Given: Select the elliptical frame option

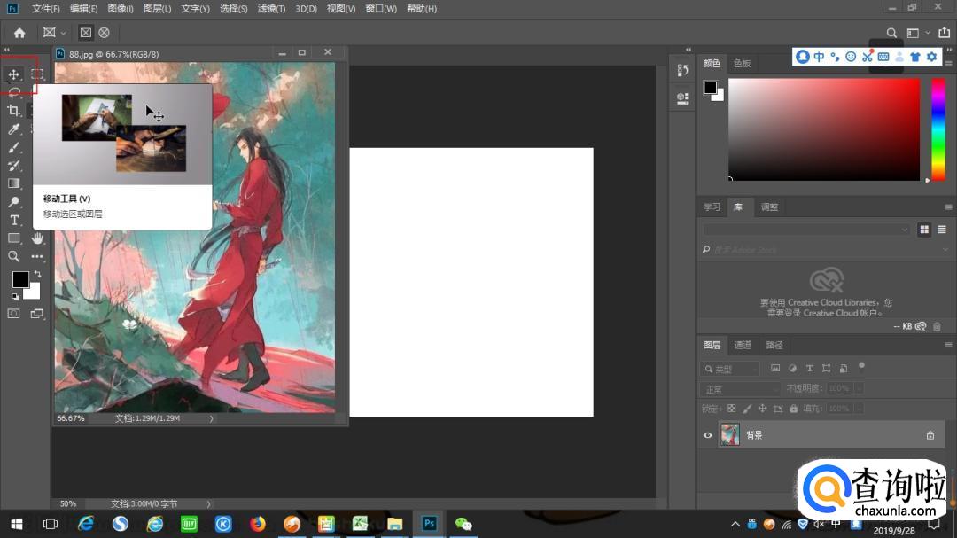Looking at the screenshot, I should click(x=105, y=33).
